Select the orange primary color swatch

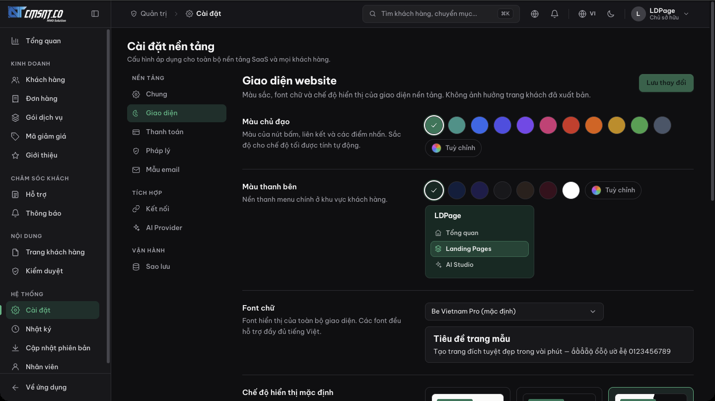[x=594, y=125]
